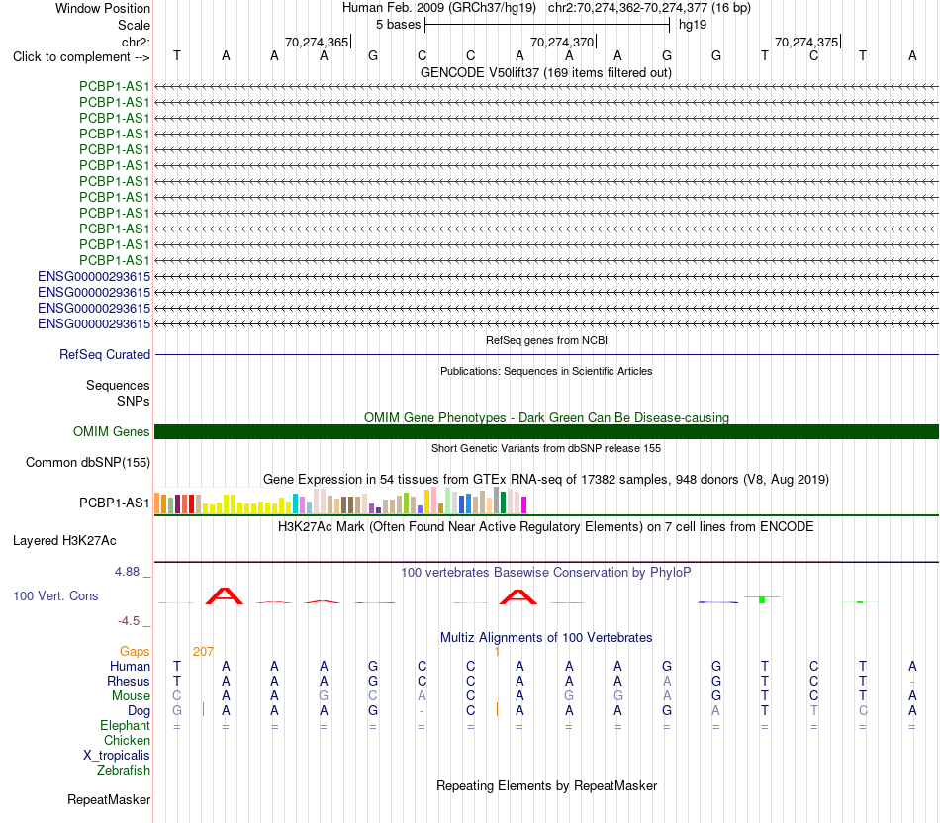Viewport: 940px width, 823px height.
Task: Click the dark green OMIM gene bar
Action: 546,431
